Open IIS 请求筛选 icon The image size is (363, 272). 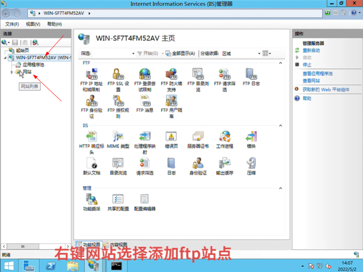point(145,166)
